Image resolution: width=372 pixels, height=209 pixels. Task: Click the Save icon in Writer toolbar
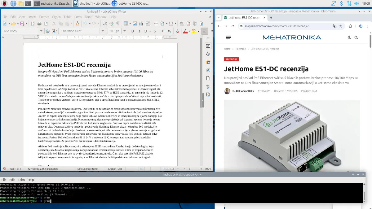(x=22, y=24)
